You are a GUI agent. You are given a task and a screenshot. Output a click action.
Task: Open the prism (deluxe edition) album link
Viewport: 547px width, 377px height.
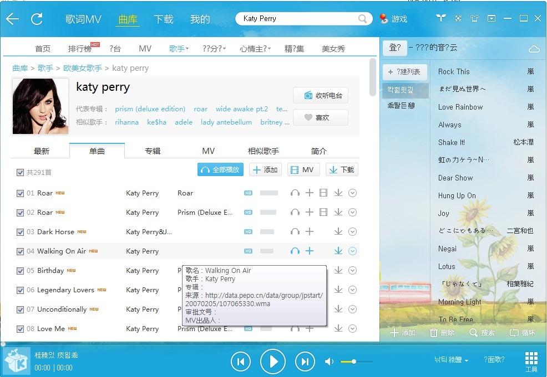pyautogui.click(x=150, y=109)
